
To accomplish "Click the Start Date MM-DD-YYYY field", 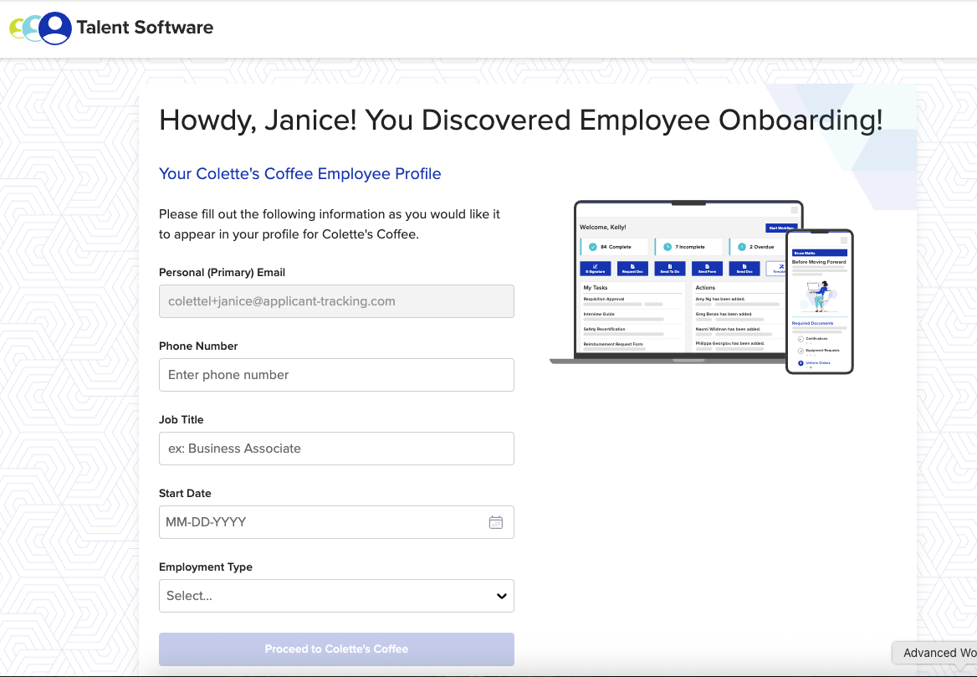I will point(336,522).
